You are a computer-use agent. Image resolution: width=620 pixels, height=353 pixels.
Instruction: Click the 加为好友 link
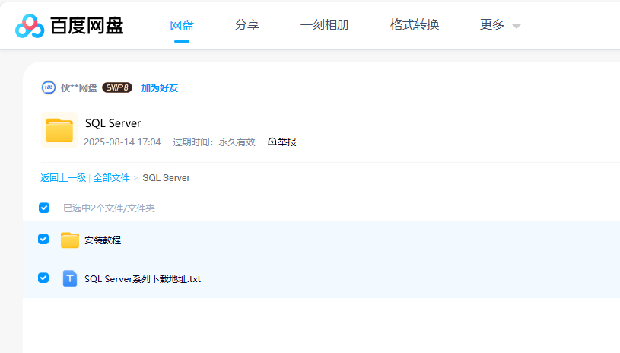[x=160, y=87]
